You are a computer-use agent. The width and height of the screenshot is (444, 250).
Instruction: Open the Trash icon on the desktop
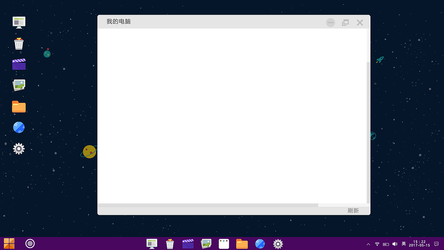click(19, 43)
